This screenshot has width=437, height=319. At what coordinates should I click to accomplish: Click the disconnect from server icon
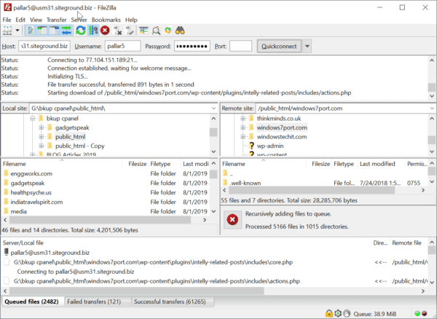tap(118, 31)
